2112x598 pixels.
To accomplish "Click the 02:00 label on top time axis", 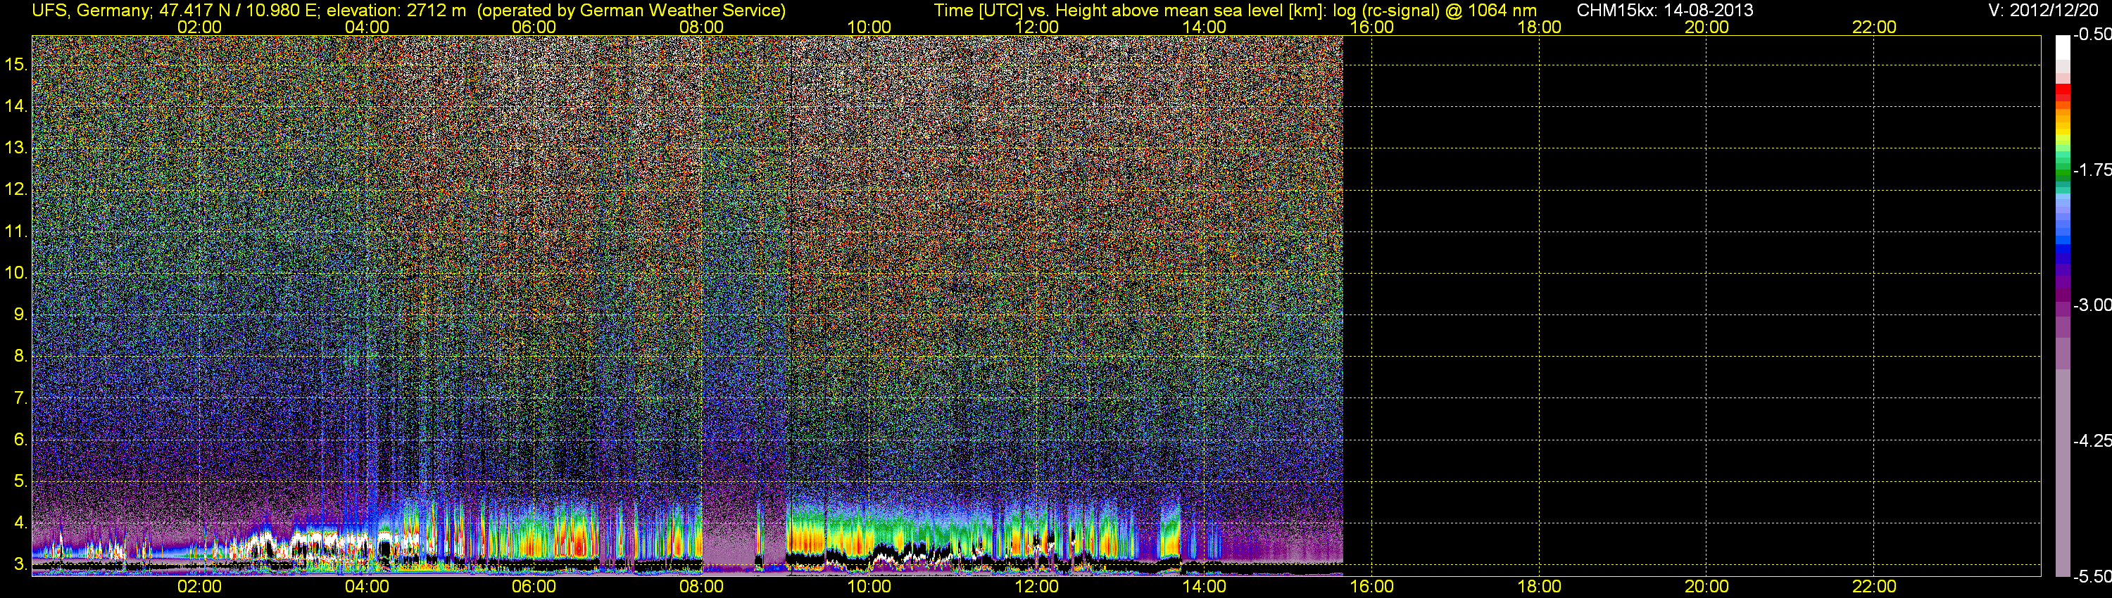I will (199, 27).
